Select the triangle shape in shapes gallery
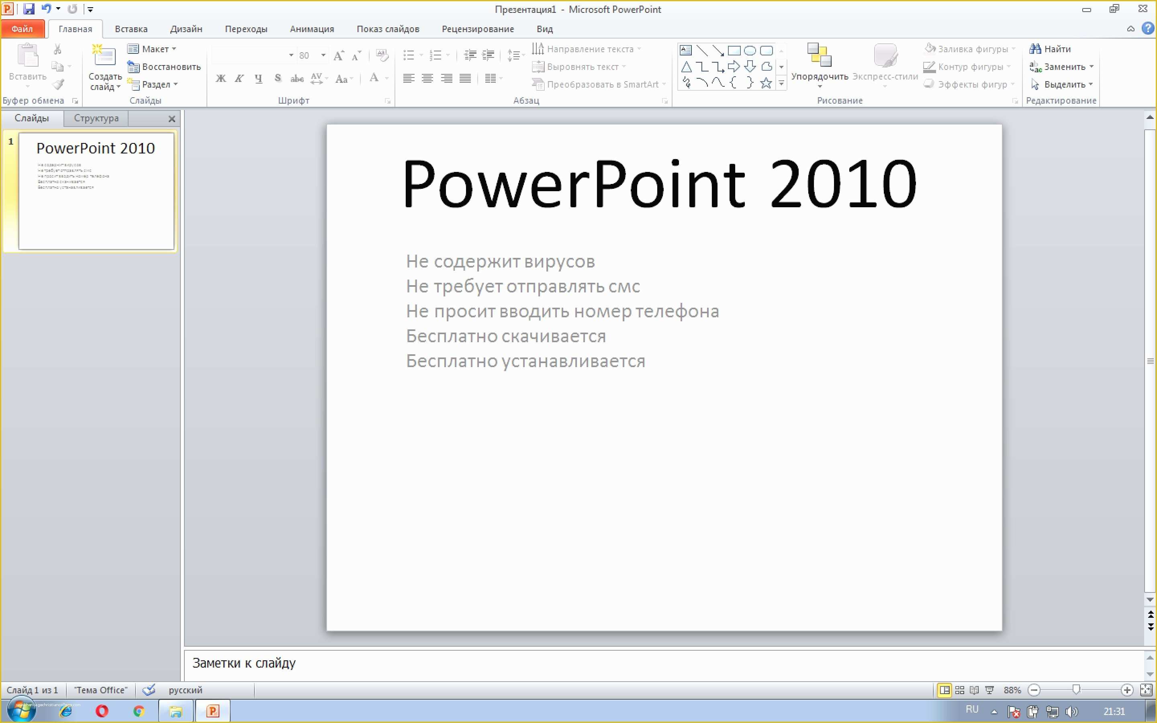This screenshot has height=723, width=1157. 686,66
